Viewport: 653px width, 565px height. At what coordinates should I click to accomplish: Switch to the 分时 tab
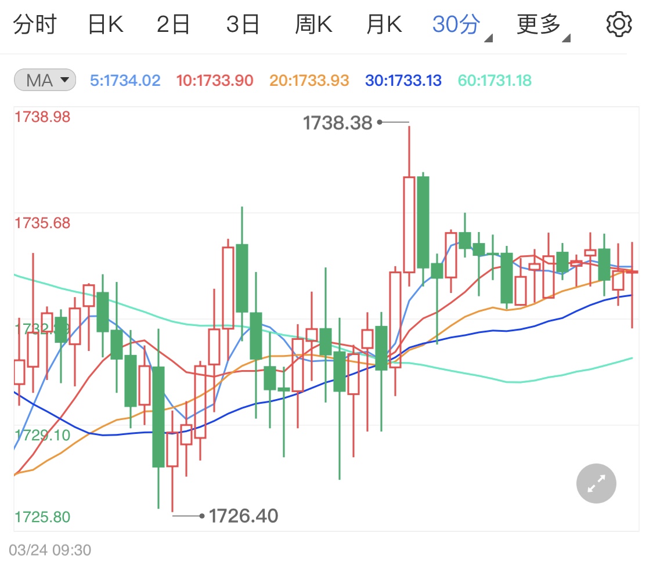(x=35, y=24)
